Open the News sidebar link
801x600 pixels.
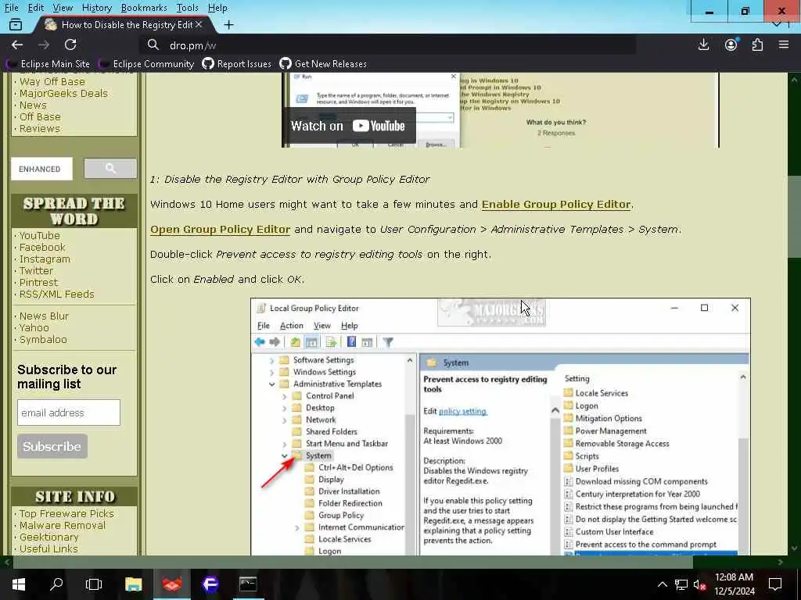[33, 105]
